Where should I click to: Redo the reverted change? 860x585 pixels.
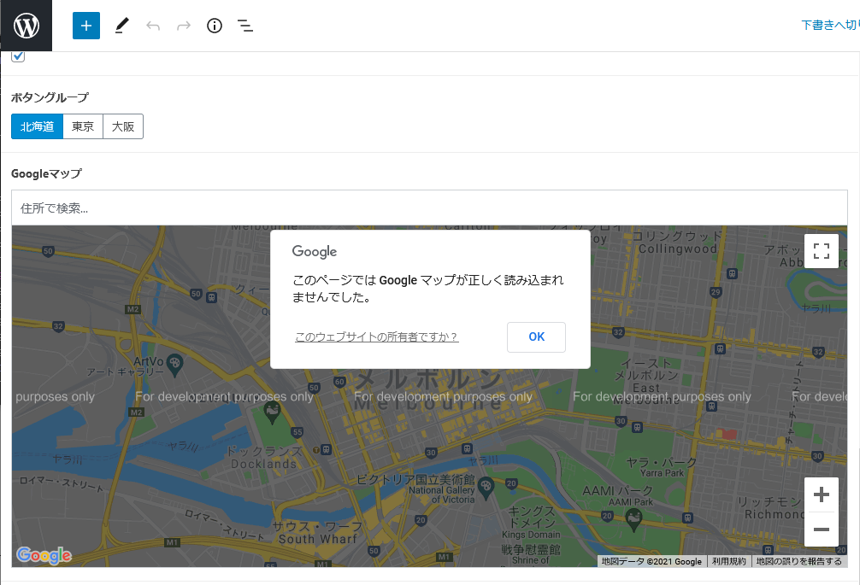point(184,26)
